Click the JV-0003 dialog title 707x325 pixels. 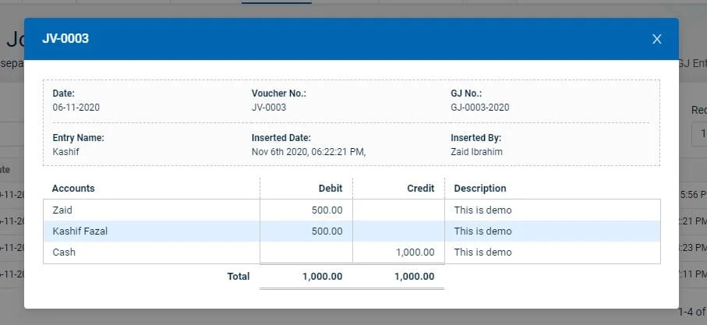point(65,38)
